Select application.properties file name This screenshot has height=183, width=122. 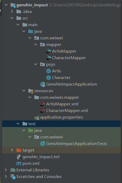(x=62, y=118)
